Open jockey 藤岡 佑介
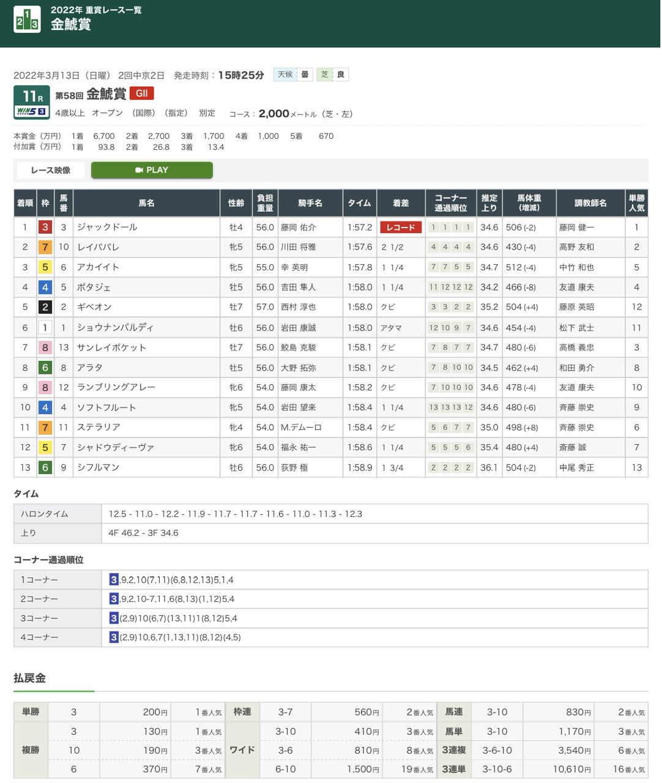This screenshot has height=783, width=662. (299, 228)
